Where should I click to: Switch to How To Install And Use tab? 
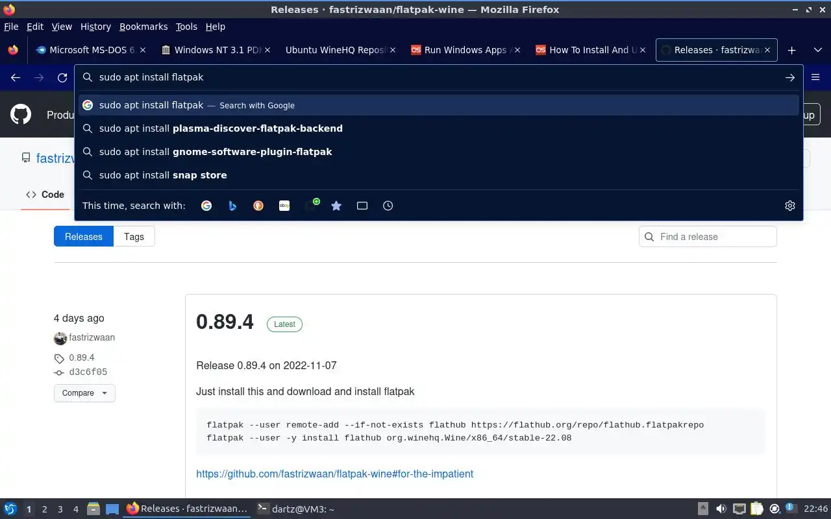589,50
